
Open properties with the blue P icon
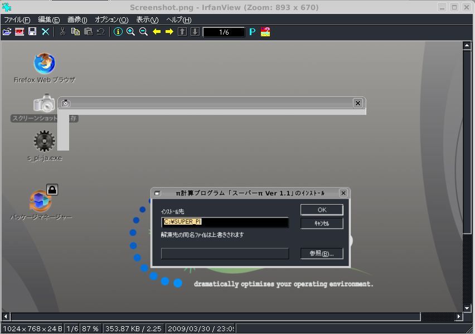(x=253, y=32)
